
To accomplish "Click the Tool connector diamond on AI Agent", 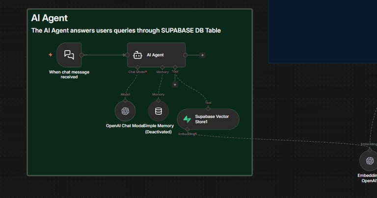I will [x=175, y=67].
